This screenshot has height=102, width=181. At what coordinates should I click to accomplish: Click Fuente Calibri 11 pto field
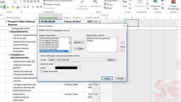click(x=76, y=60)
